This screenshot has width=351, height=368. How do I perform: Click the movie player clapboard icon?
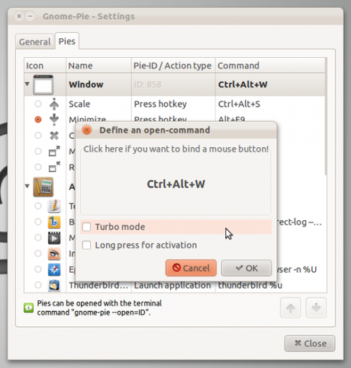[x=54, y=238]
